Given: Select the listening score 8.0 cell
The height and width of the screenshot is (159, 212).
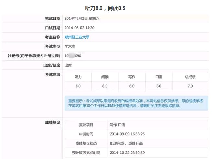Looking at the screenshot, I should coord(78,86).
